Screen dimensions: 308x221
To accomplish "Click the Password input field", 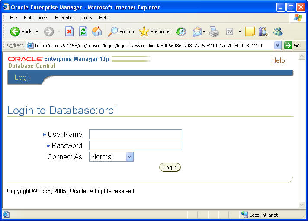I will coord(135,145).
